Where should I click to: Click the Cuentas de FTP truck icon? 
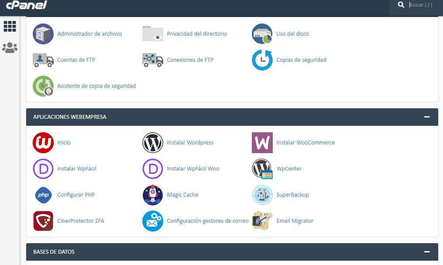click(43, 60)
